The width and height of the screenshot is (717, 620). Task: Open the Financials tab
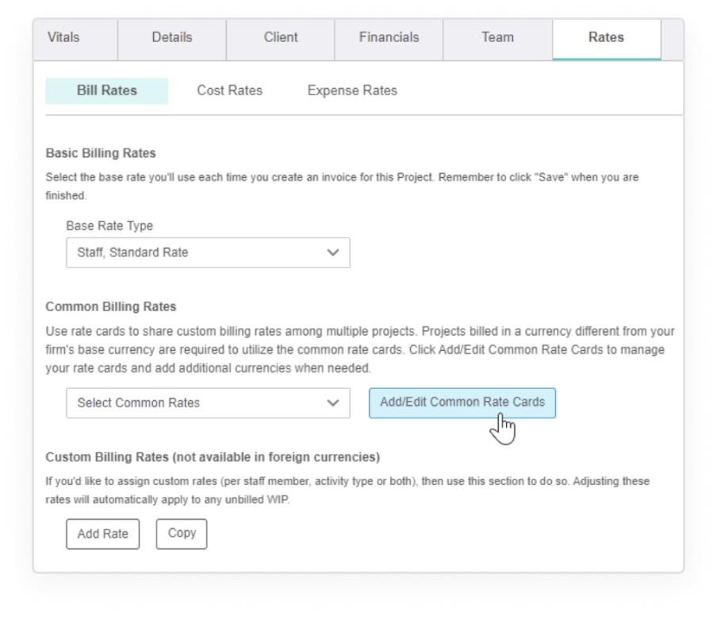[389, 37]
